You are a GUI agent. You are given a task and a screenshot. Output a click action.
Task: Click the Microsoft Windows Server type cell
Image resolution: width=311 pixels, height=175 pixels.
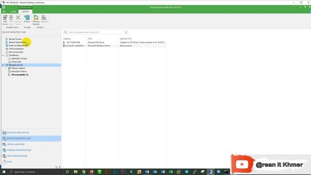point(99,46)
